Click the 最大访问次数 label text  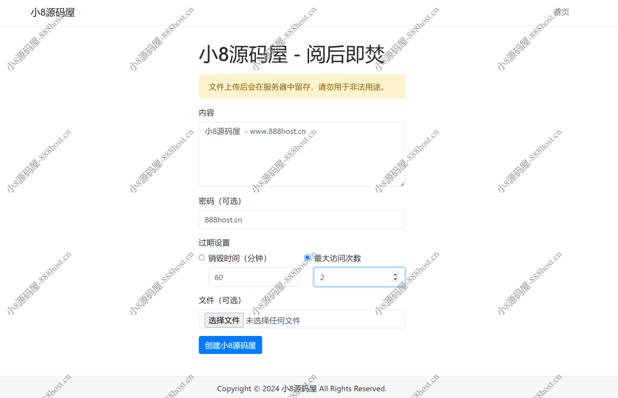[x=337, y=258]
